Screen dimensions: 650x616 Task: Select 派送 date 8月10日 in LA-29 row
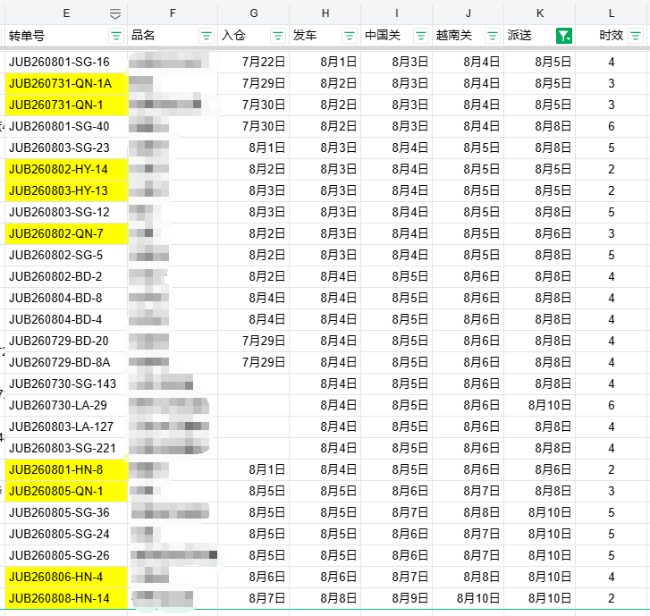(540, 405)
